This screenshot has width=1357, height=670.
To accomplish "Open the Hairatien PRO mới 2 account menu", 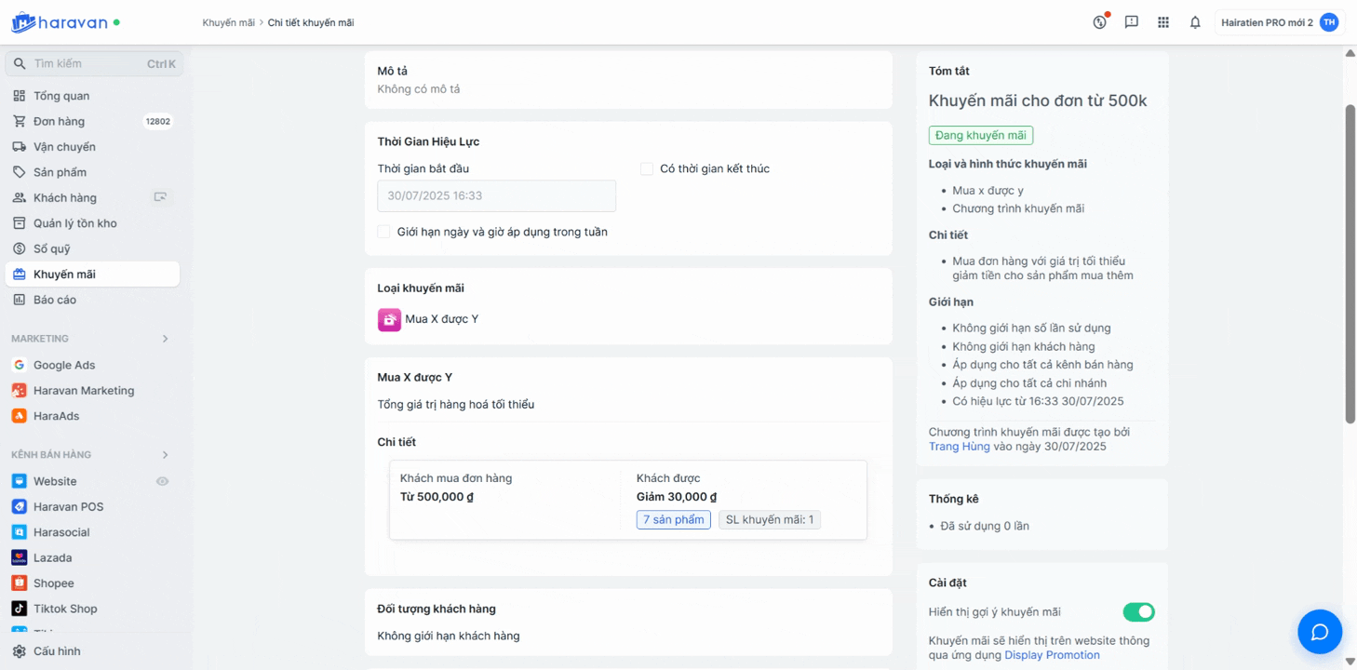I will [x=1280, y=22].
